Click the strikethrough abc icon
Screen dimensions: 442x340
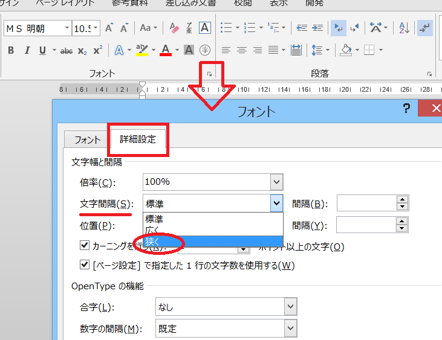[67, 51]
